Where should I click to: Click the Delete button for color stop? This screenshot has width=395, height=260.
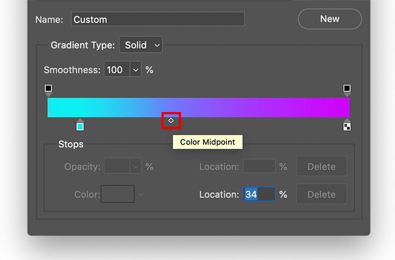321,194
